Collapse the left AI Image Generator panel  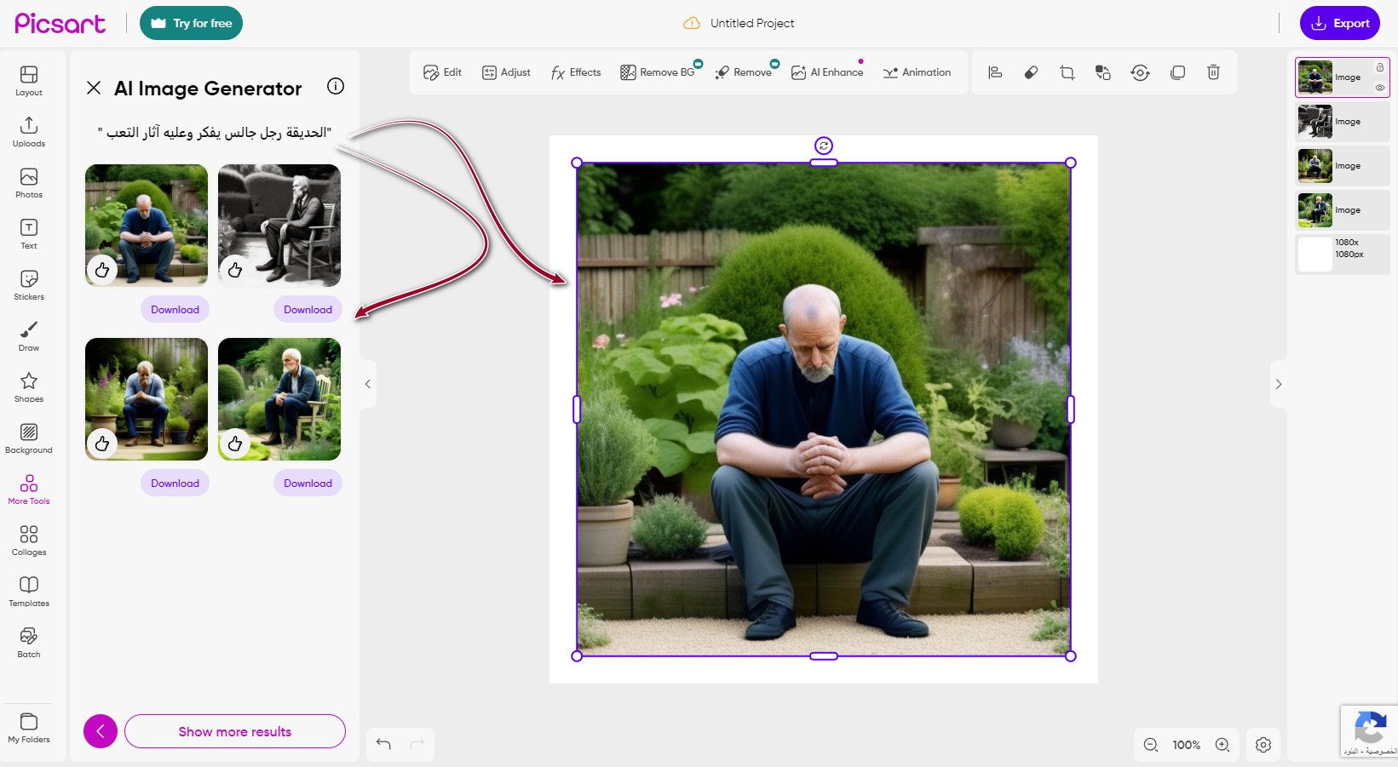pyautogui.click(x=368, y=384)
